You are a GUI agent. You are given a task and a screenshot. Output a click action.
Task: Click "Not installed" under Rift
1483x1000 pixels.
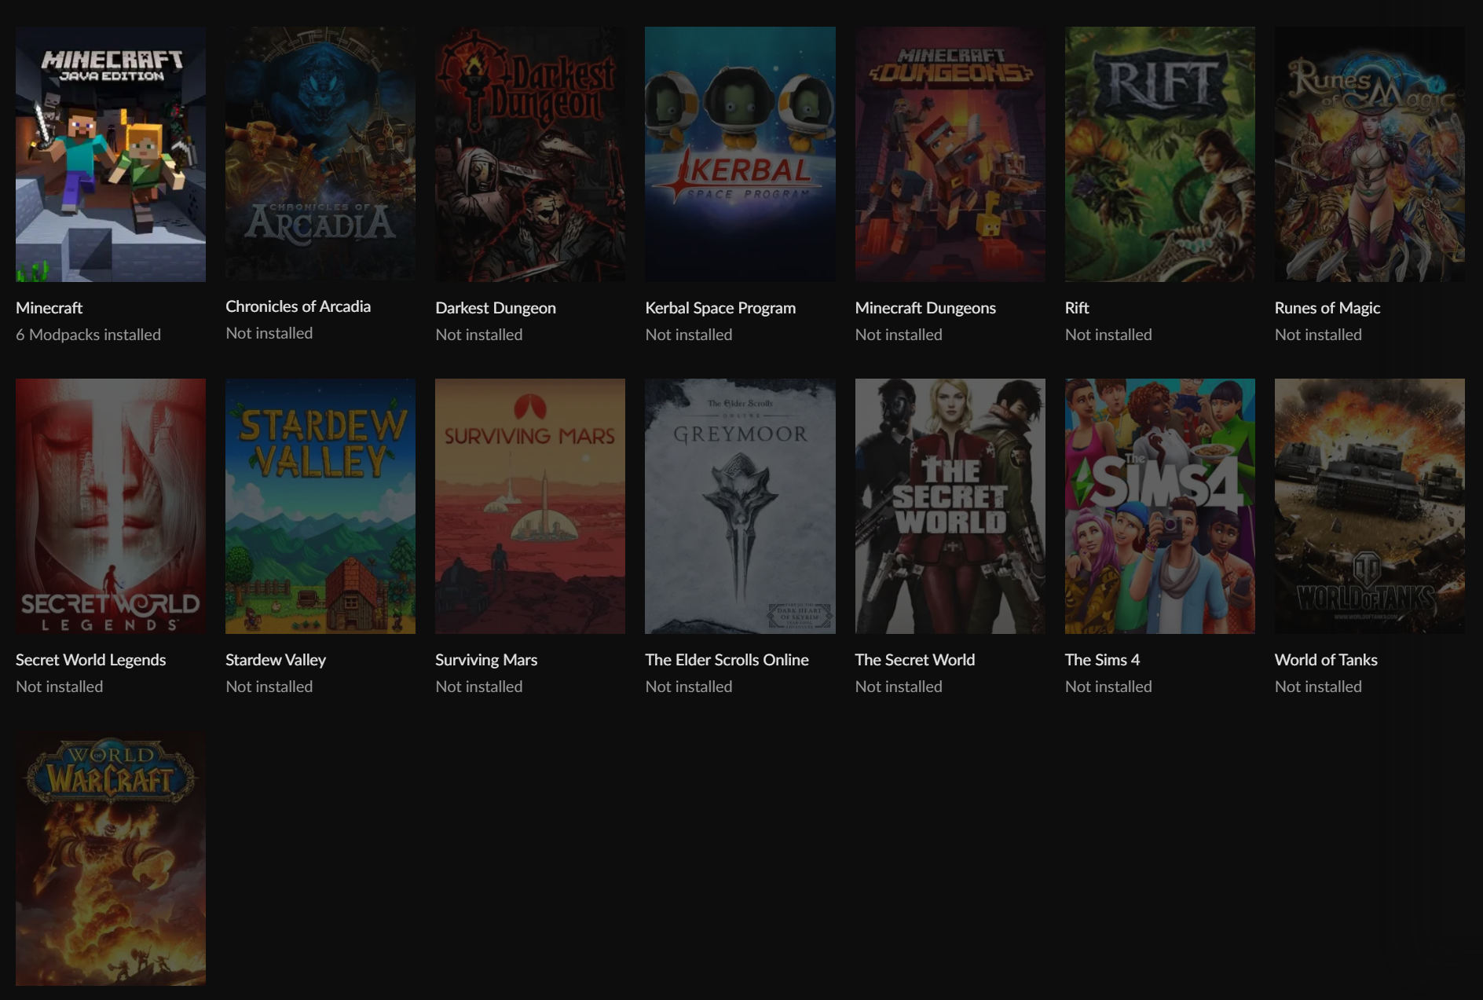coord(1108,335)
